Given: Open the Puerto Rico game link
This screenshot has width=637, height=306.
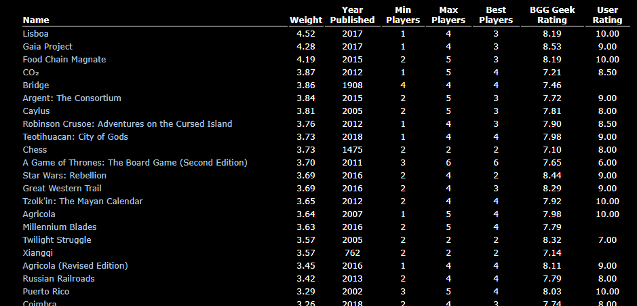Looking at the screenshot, I should click(46, 292).
